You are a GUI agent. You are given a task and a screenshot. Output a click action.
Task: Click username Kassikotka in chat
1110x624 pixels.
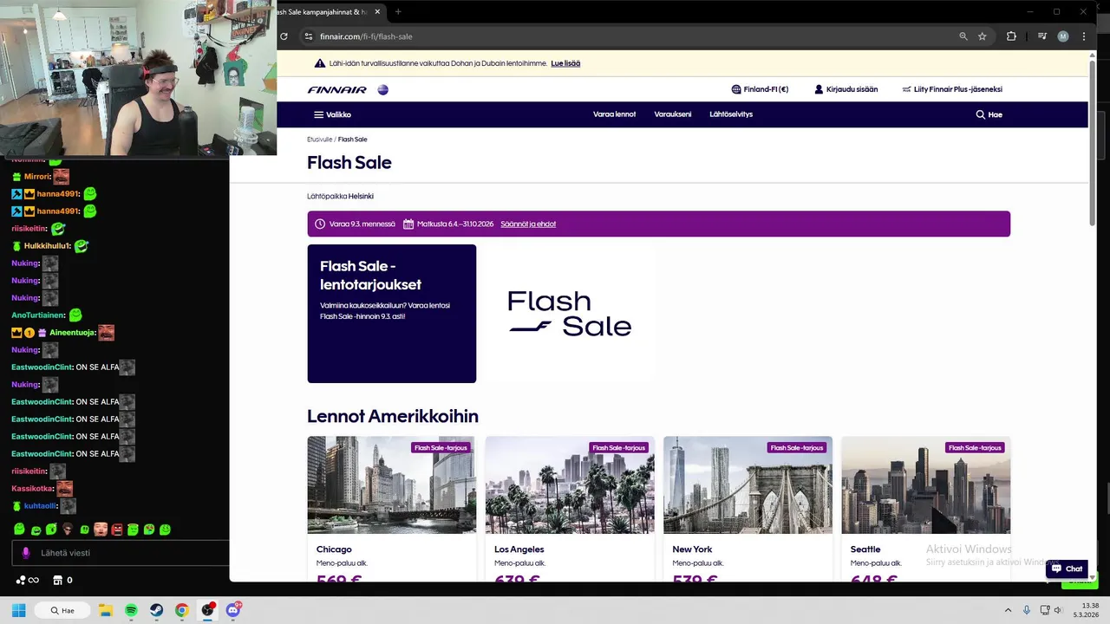(32, 489)
